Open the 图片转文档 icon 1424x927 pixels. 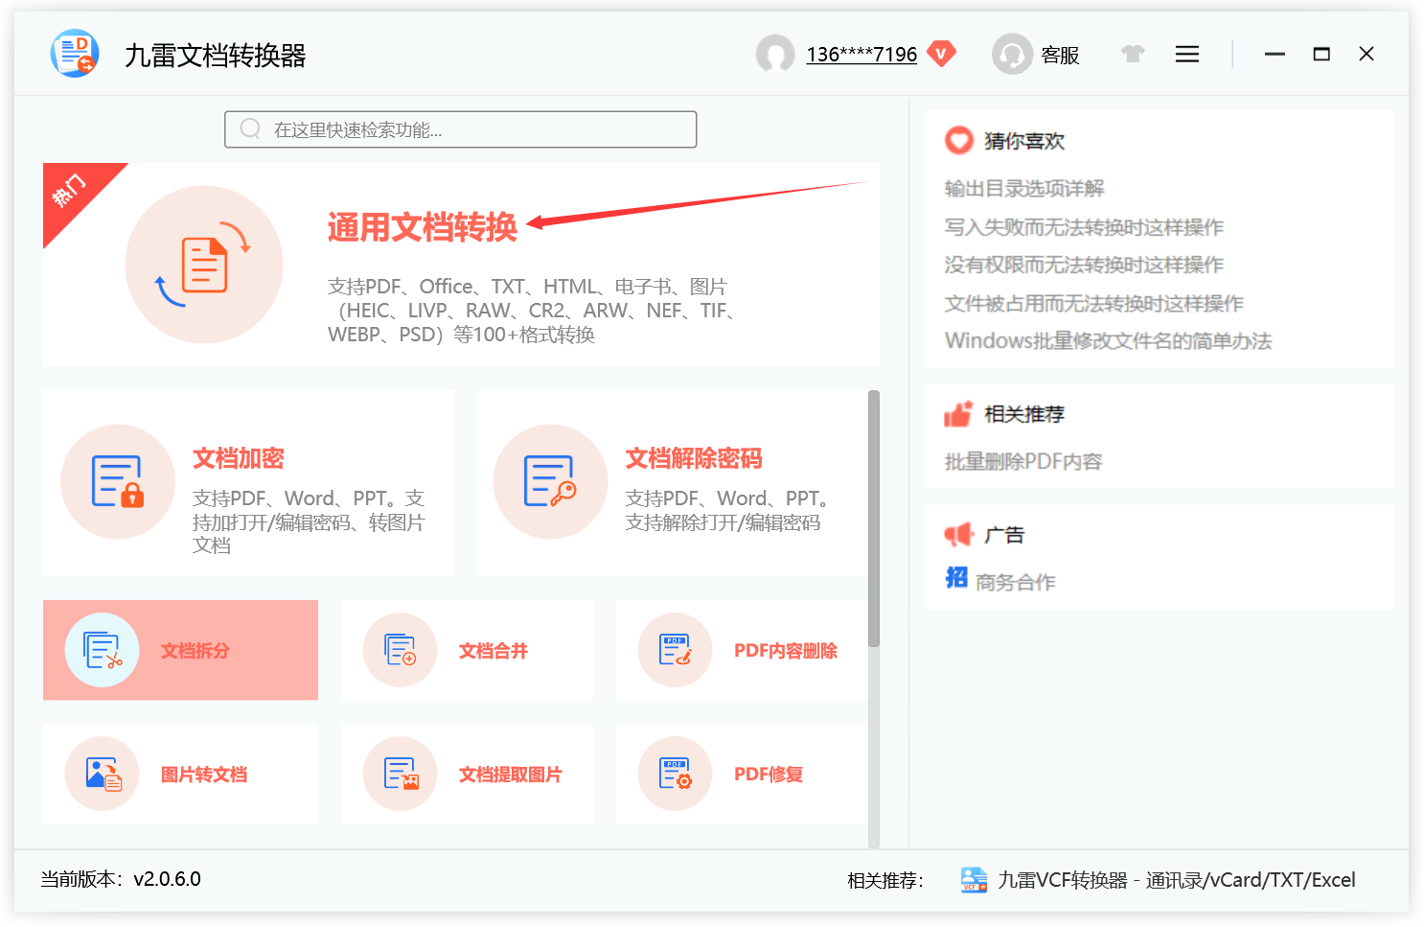[102, 774]
